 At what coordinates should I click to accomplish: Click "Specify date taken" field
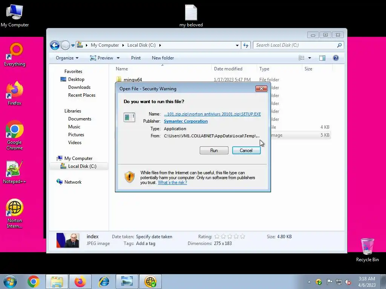point(154,237)
